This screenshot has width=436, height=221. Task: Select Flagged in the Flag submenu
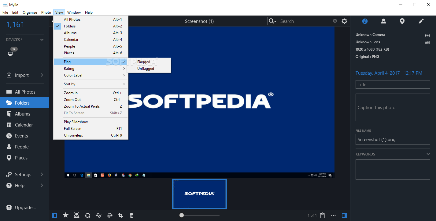point(149,62)
